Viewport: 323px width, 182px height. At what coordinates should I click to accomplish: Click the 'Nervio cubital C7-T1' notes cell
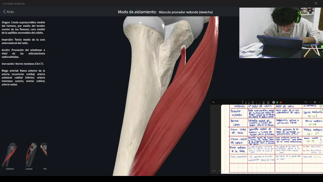pyautogui.click(x=312, y=140)
